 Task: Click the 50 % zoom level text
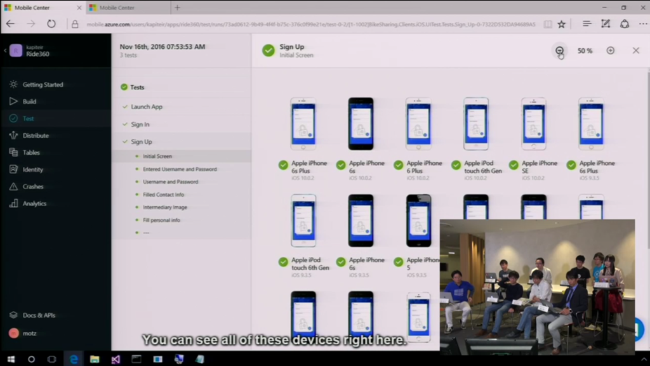pyautogui.click(x=585, y=51)
